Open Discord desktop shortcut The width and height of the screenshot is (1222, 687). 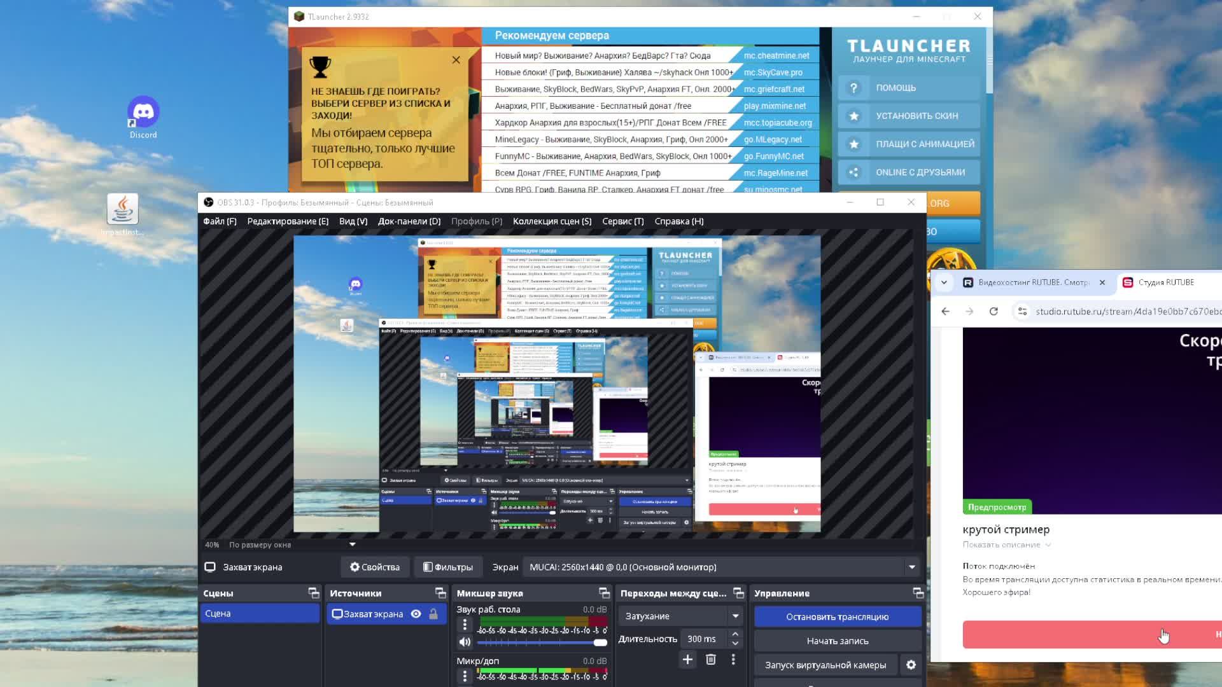[143, 118]
